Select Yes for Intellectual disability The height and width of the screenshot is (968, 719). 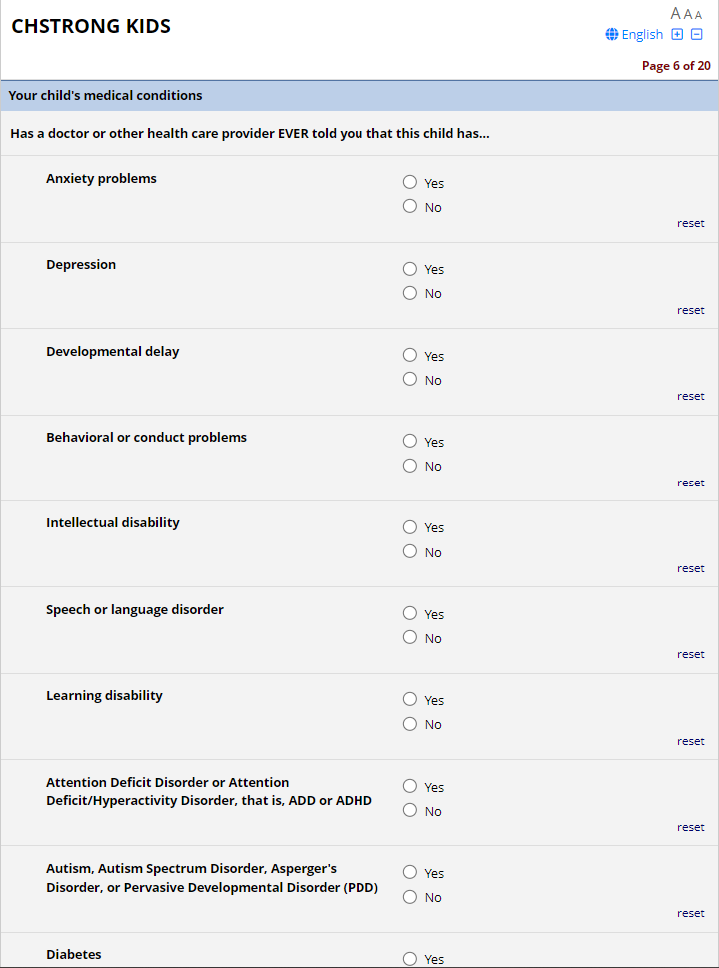click(x=410, y=526)
